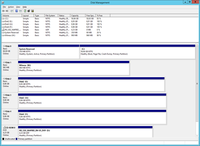Open the View menu
Screen dimensions: 200x146
point(18,7)
